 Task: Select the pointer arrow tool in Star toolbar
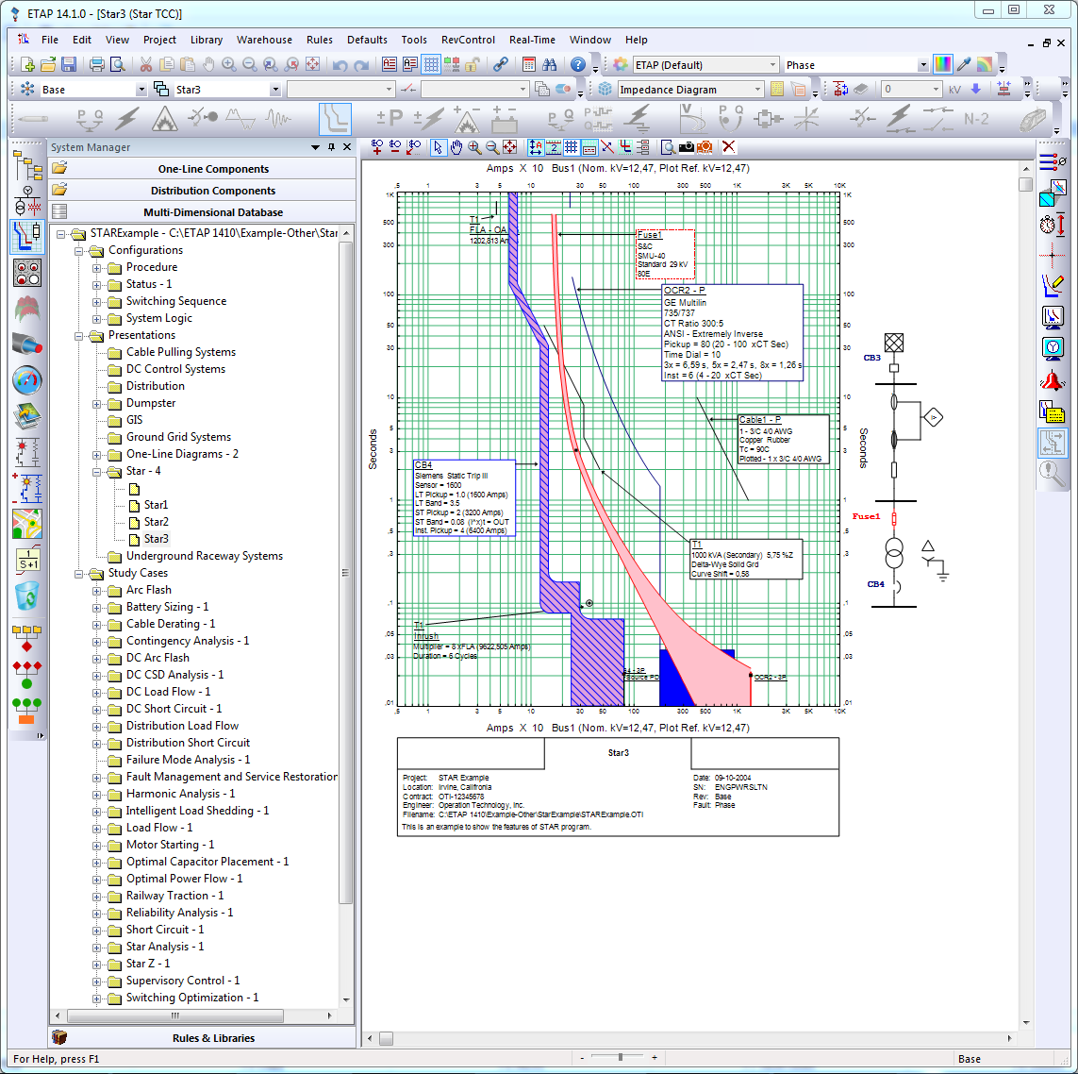point(438,146)
